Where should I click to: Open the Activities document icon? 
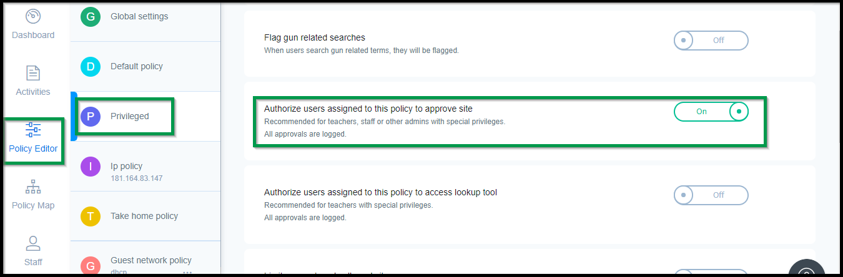click(x=33, y=73)
